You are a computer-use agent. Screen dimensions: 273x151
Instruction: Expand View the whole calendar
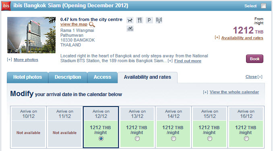pyautogui.click(x=234, y=92)
